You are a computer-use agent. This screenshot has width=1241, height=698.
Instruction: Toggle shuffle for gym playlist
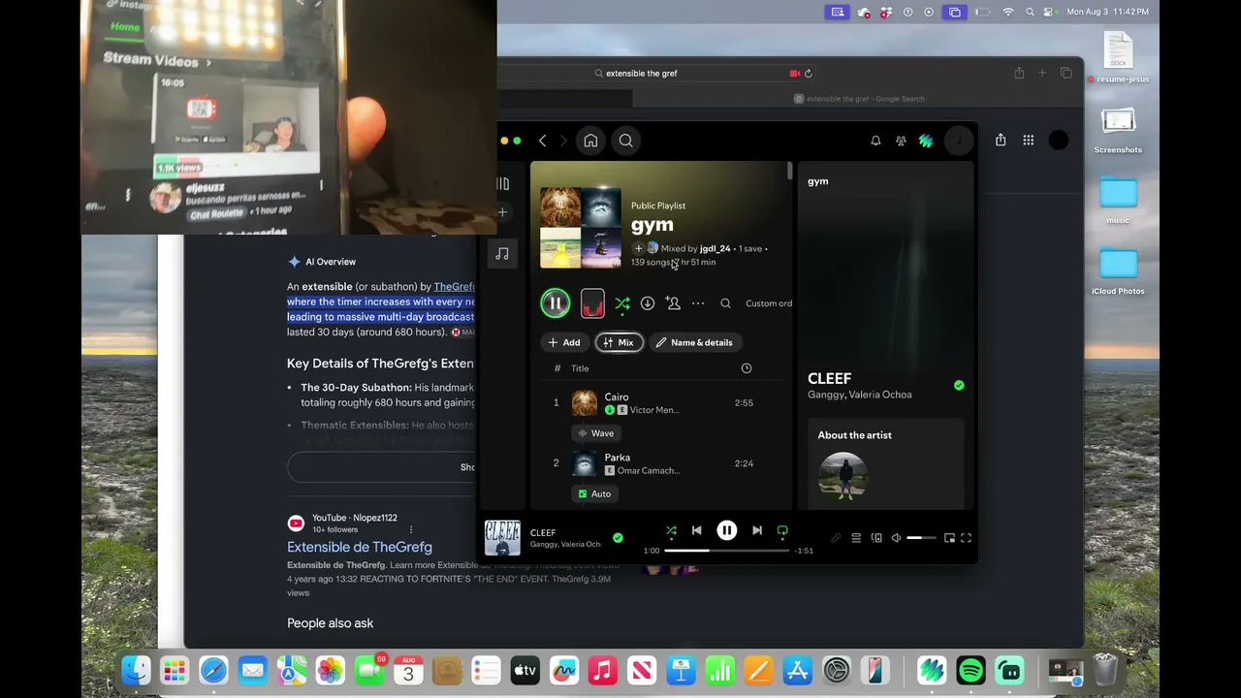click(x=622, y=303)
